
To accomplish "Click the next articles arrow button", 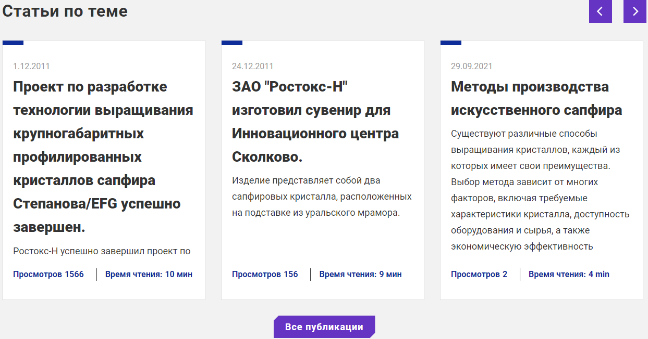I will pyautogui.click(x=634, y=11).
